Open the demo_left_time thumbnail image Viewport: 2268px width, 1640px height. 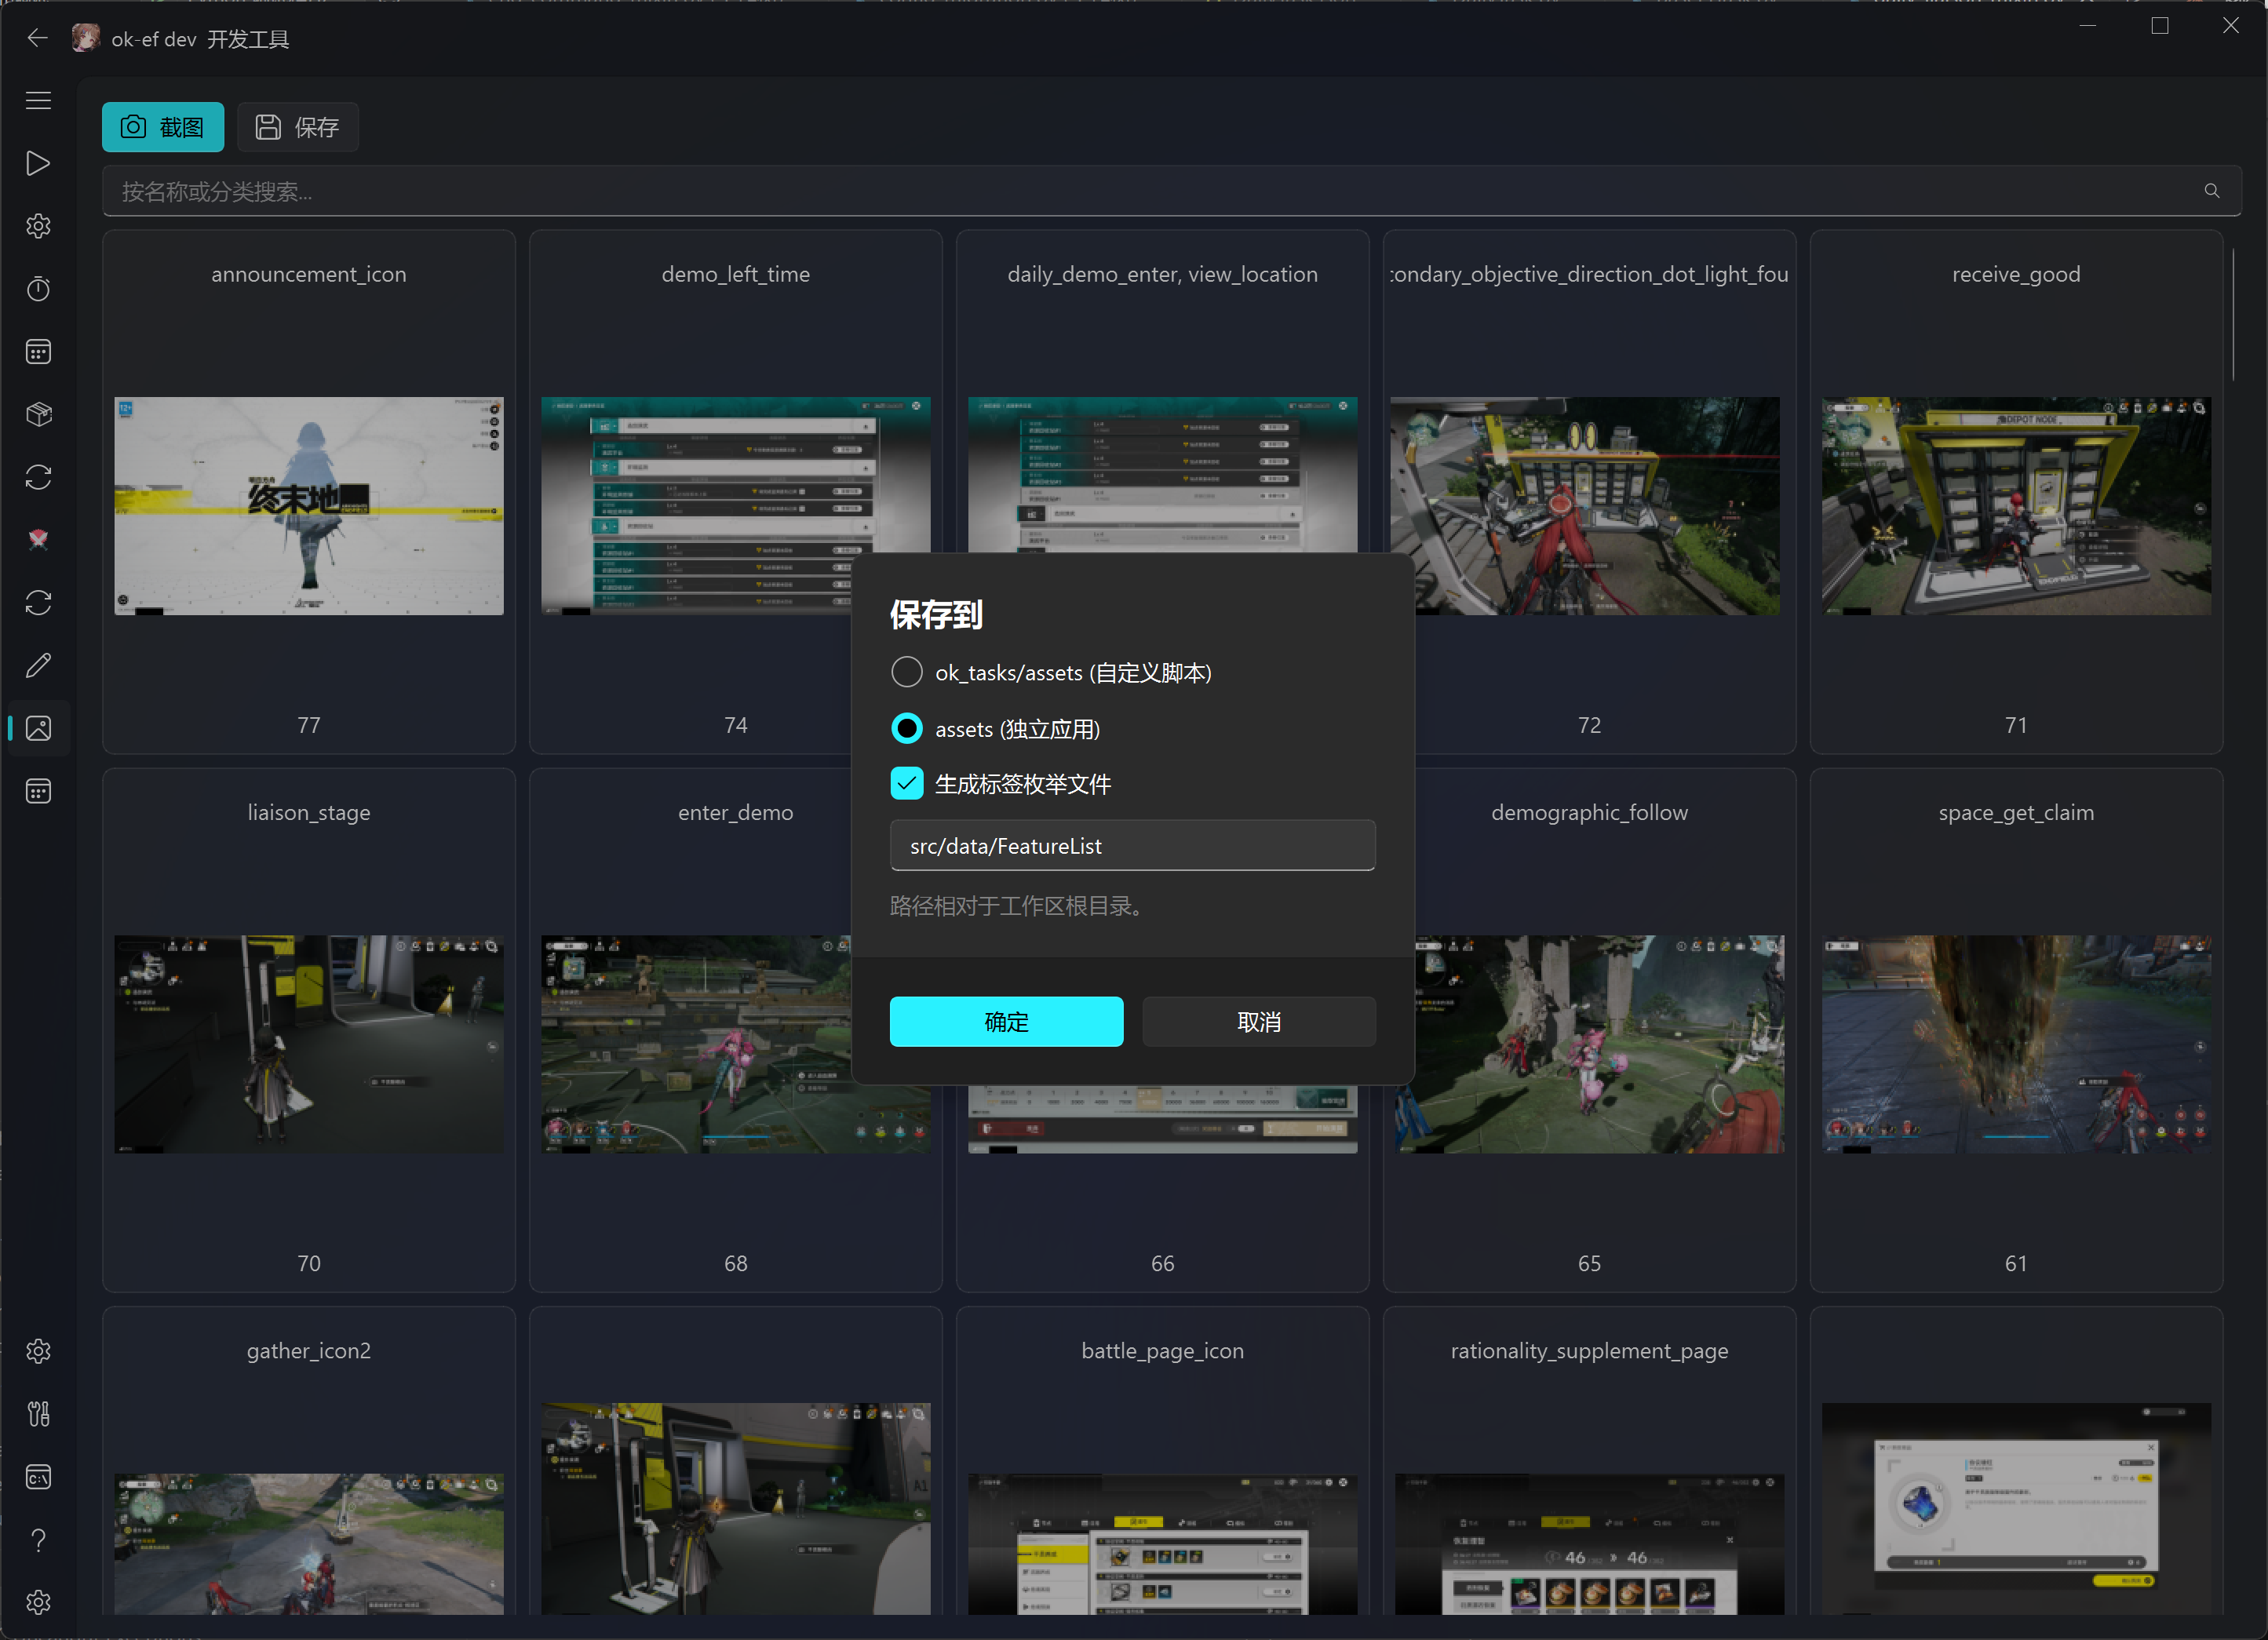(x=736, y=506)
